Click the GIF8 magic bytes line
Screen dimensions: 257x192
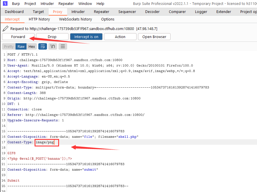pyautogui.click(x=12, y=153)
